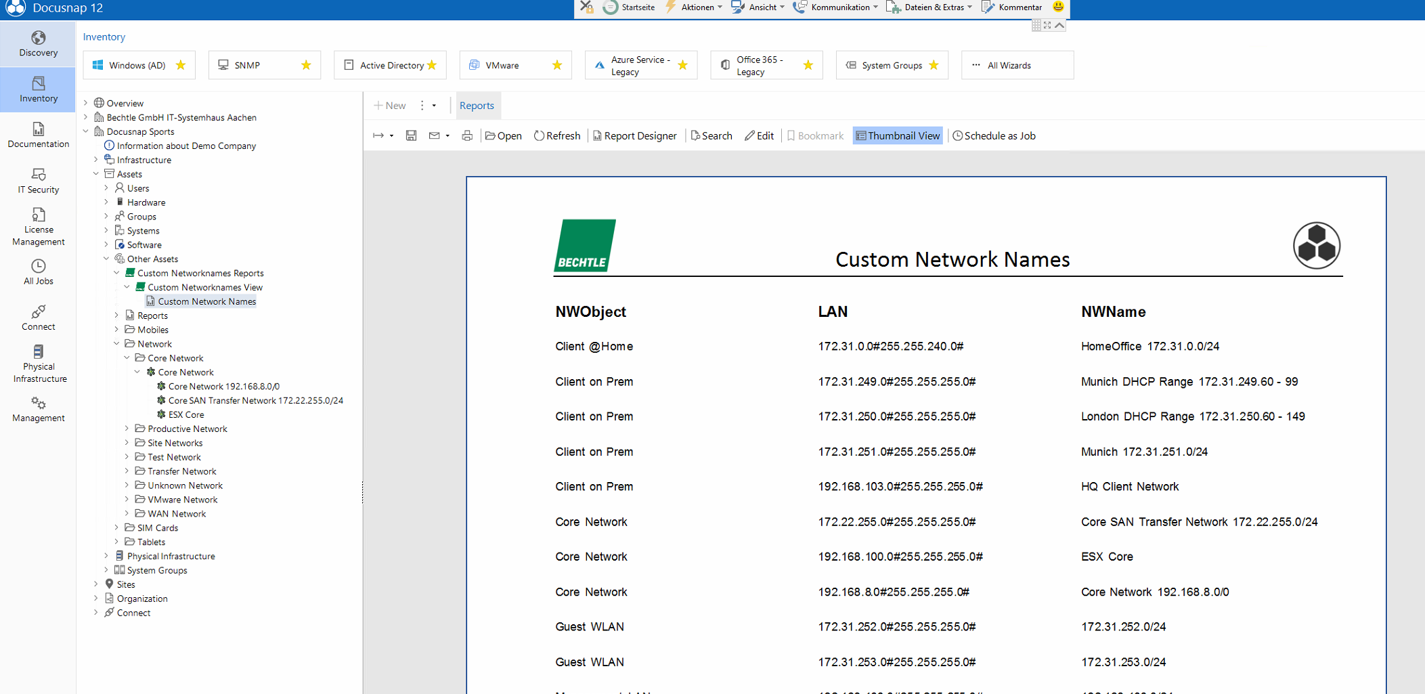
Task: Click Kommentar in the top bar
Action: coord(1012,7)
